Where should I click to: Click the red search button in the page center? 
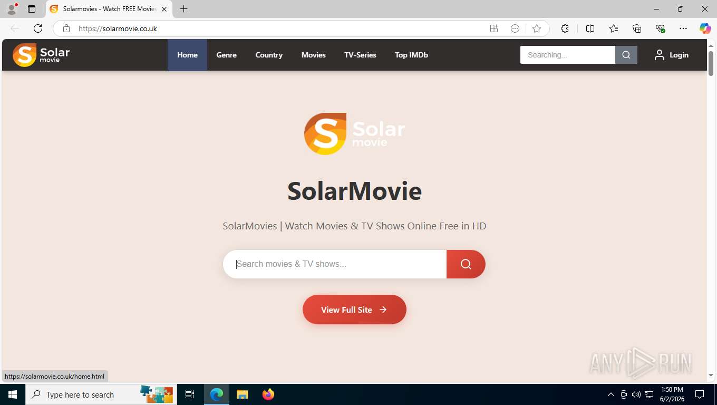coord(466,264)
